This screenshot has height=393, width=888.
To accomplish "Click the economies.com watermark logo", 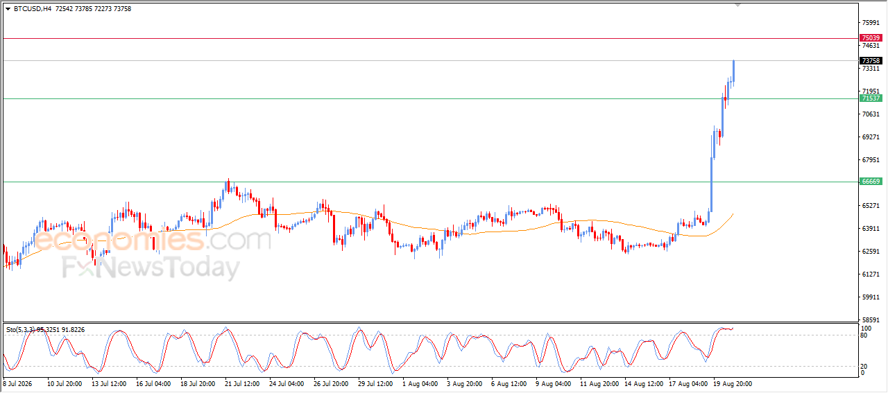I will pos(153,241).
